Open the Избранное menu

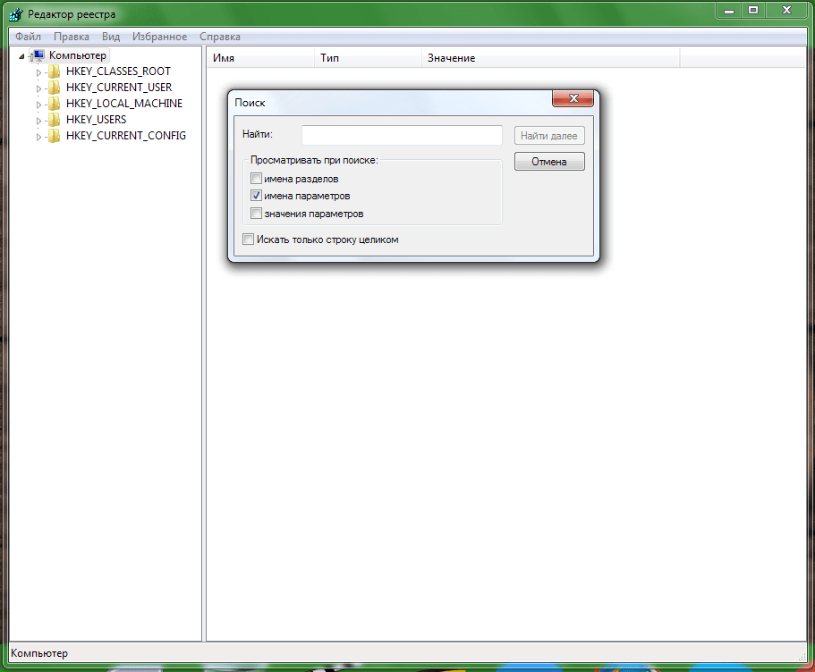pos(159,37)
